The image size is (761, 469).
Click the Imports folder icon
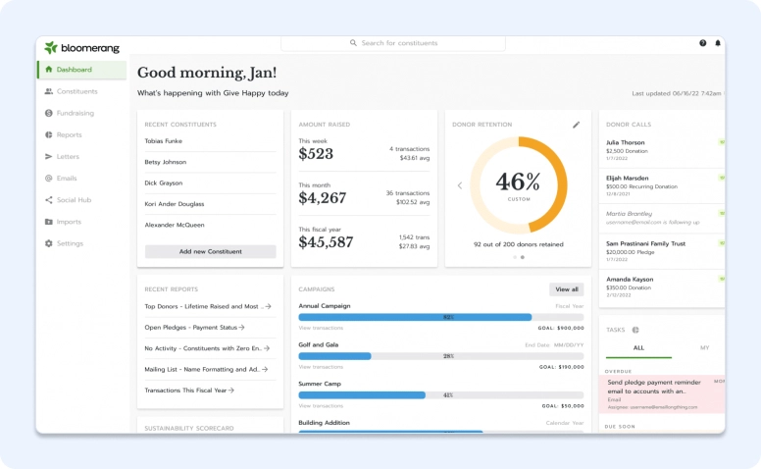48,222
